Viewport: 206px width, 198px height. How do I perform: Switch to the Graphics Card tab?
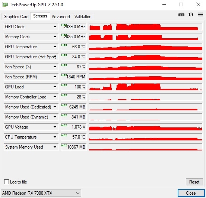click(x=16, y=17)
